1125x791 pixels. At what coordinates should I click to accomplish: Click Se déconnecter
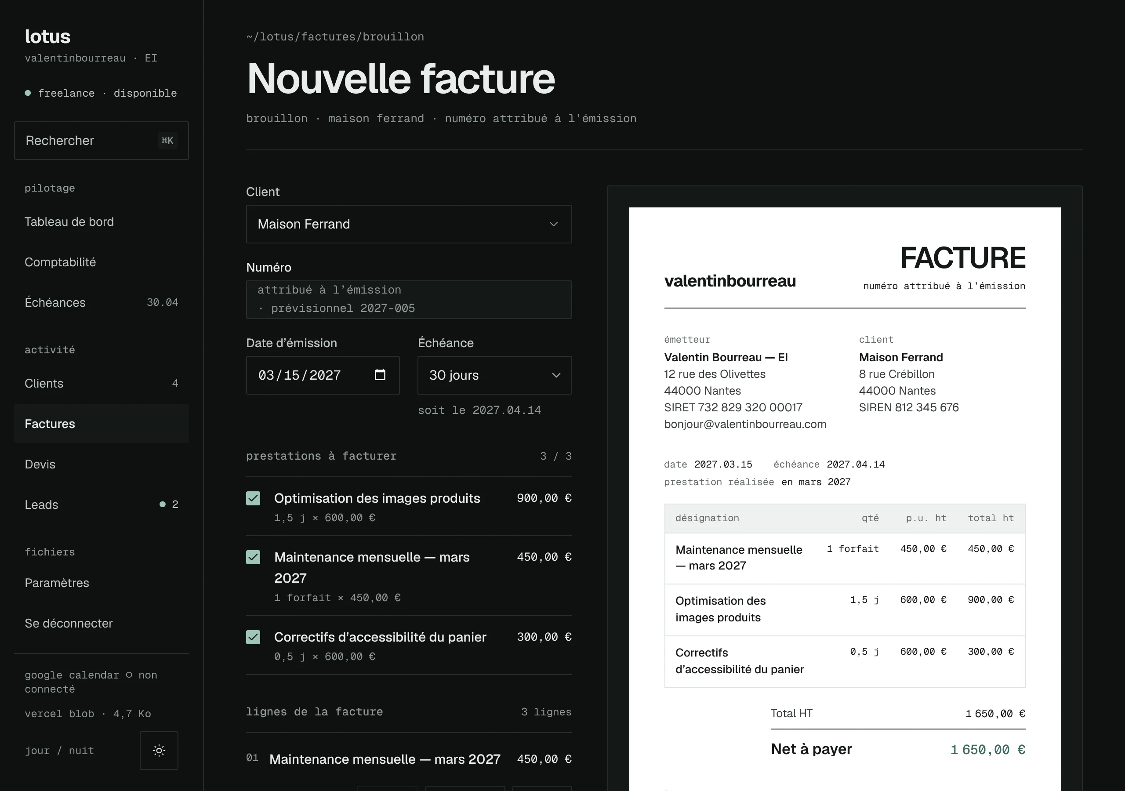102,624
